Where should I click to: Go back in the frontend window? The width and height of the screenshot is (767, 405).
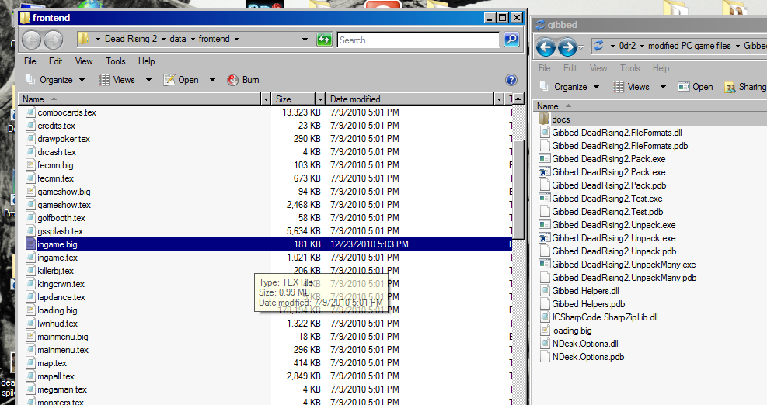click(x=31, y=40)
